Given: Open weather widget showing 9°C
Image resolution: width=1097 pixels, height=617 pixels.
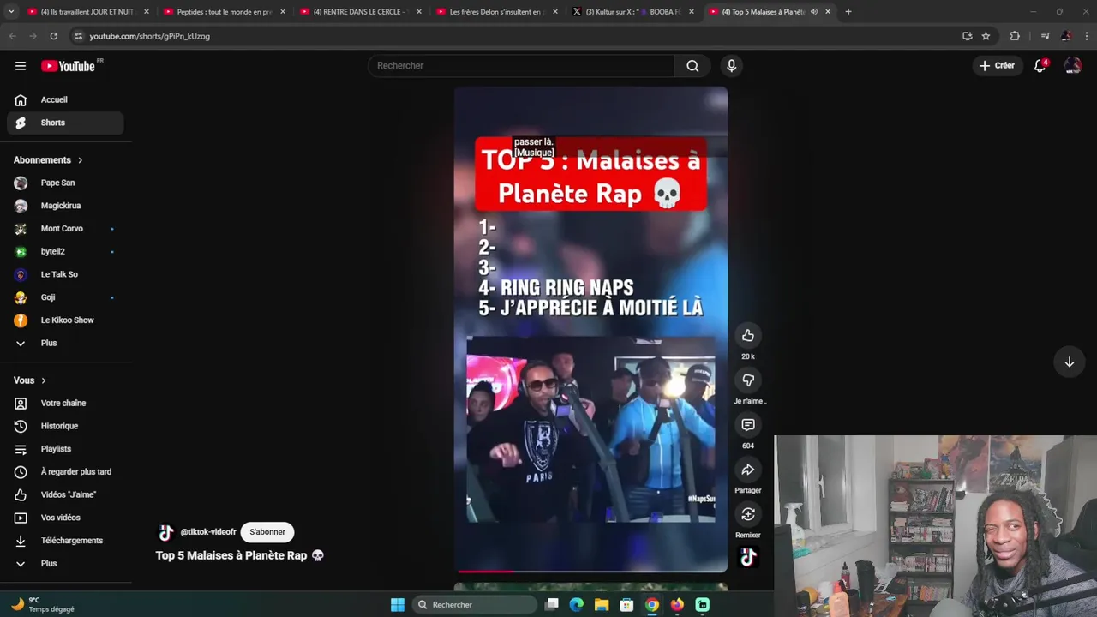Looking at the screenshot, I should [x=43, y=605].
